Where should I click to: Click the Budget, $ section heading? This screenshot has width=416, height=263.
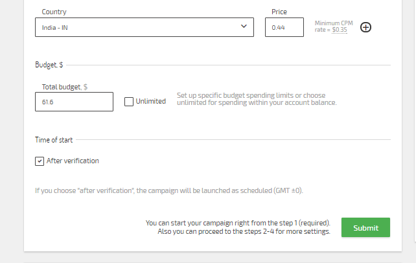coord(49,65)
